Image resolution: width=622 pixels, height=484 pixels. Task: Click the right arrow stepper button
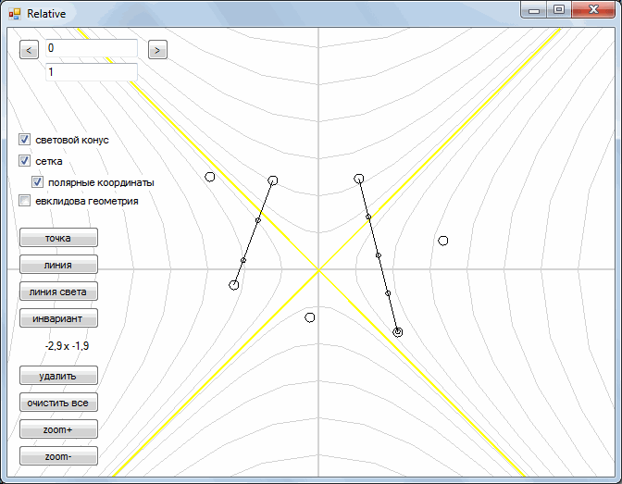click(157, 50)
